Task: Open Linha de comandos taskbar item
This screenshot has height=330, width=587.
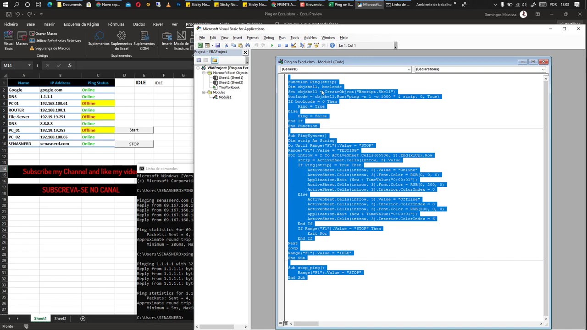Action: point(398,5)
